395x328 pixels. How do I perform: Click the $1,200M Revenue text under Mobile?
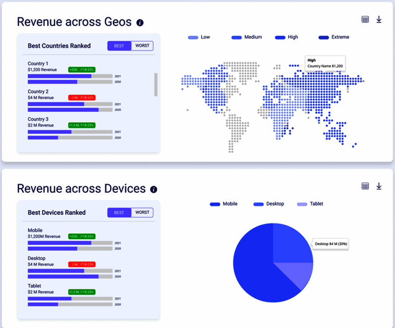pyautogui.click(x=44, y=236)
